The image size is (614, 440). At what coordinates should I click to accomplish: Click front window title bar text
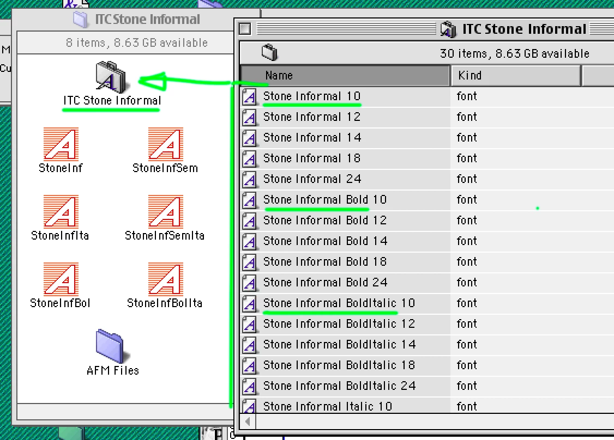525,29
